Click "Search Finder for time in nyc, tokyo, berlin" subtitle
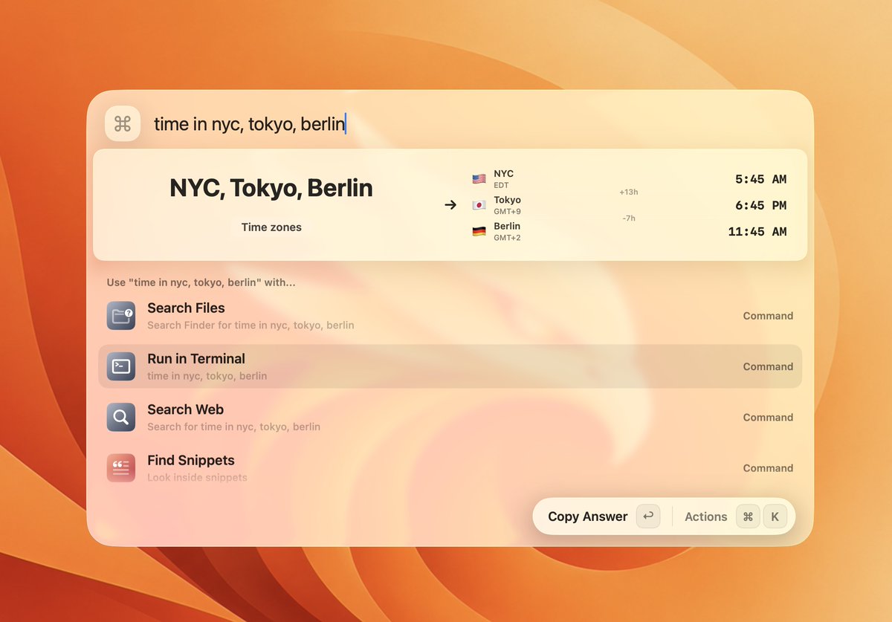This screenshot has width=892, height=622. point(251,325)
